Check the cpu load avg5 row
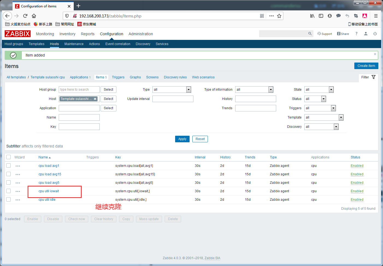Image resolution: width=383 pixels, height=266 pixels. tap(8, 182)
